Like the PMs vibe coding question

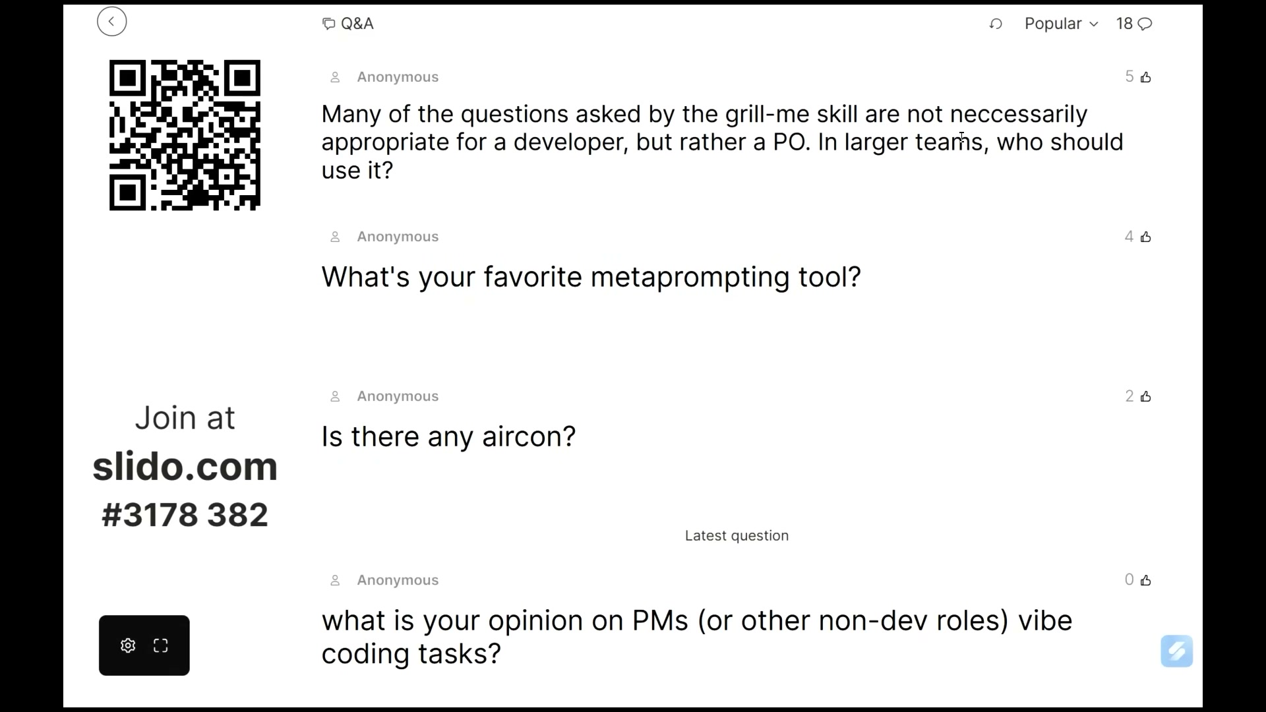[x=1146, y=580]
